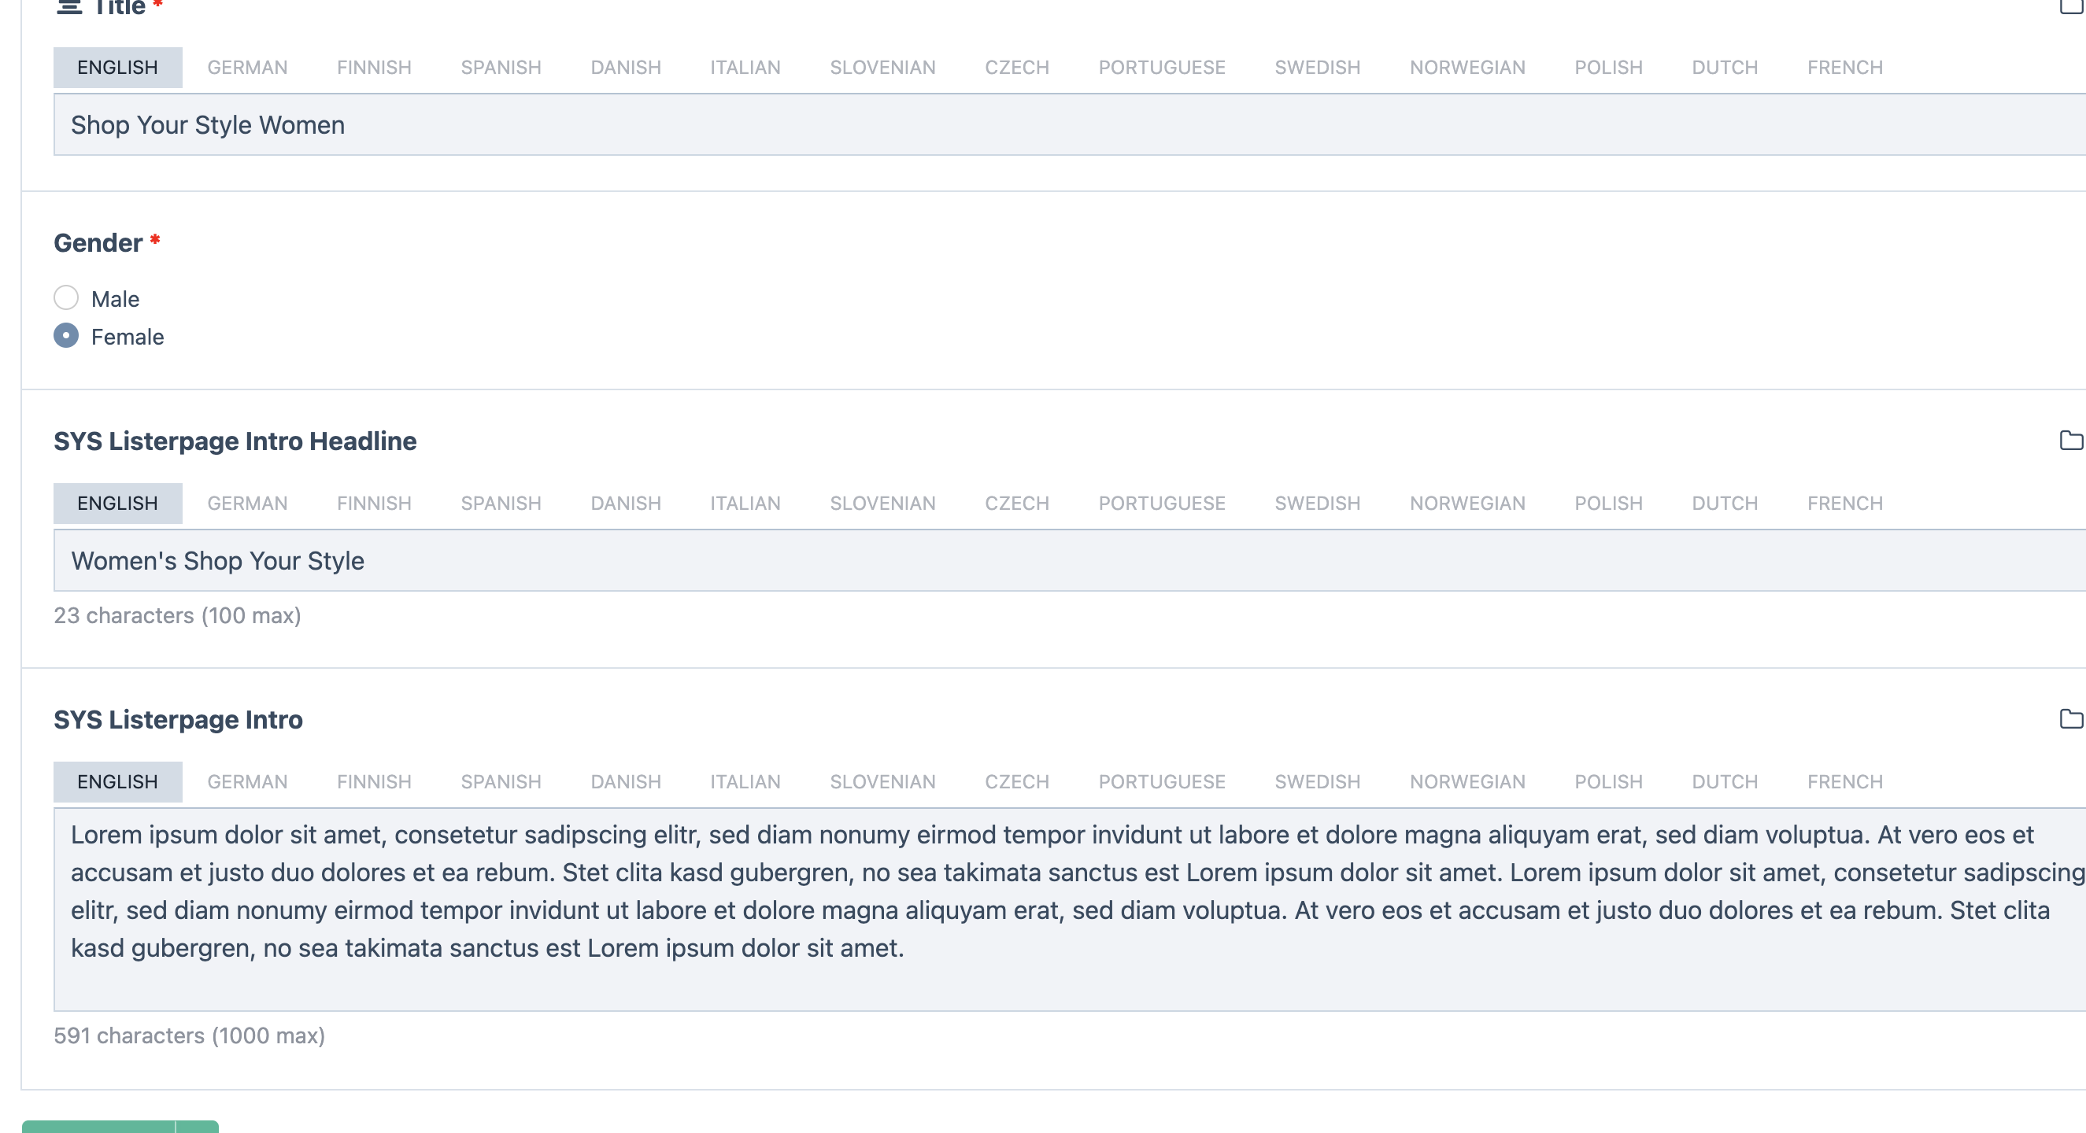Click the Women's Shop Your Style headline input
The width and height of the screenshot is (2086, 1133).
pyautogui.click(x=1069, y=560)
